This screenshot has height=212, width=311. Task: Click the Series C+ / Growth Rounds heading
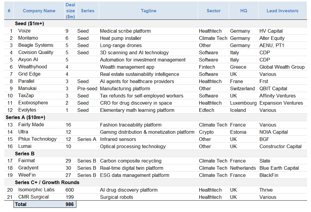pos(47,182)
